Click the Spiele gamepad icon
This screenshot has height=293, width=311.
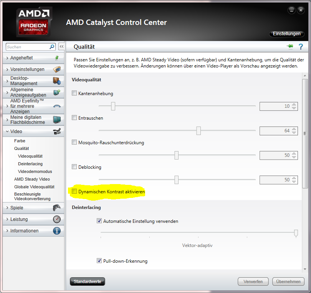57,207
